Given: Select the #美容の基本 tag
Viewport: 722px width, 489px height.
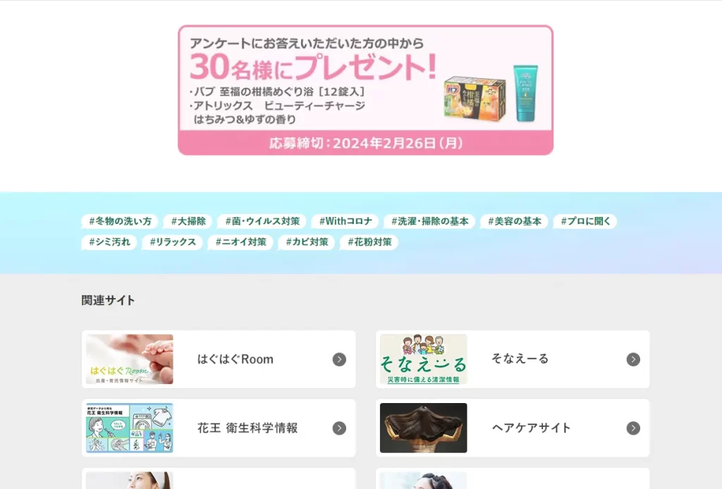Looking at the screenshot, I should click(x=514, y=221).
